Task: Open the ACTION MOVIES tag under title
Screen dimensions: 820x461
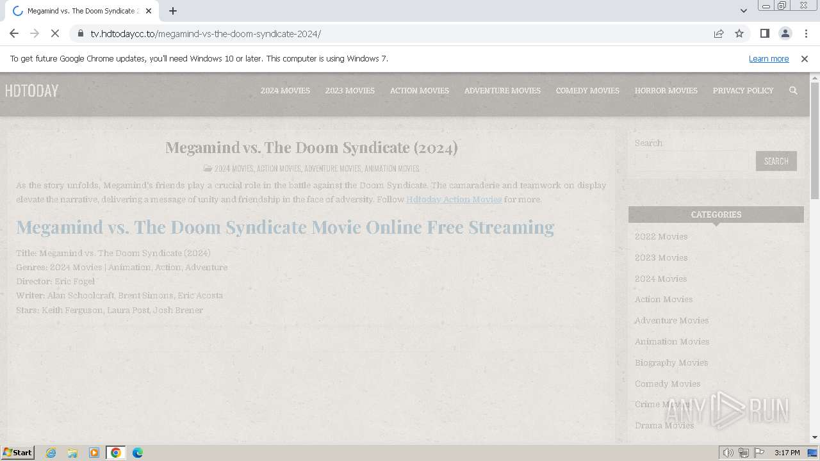Action: pyautogui.click(x=279, y=168)
